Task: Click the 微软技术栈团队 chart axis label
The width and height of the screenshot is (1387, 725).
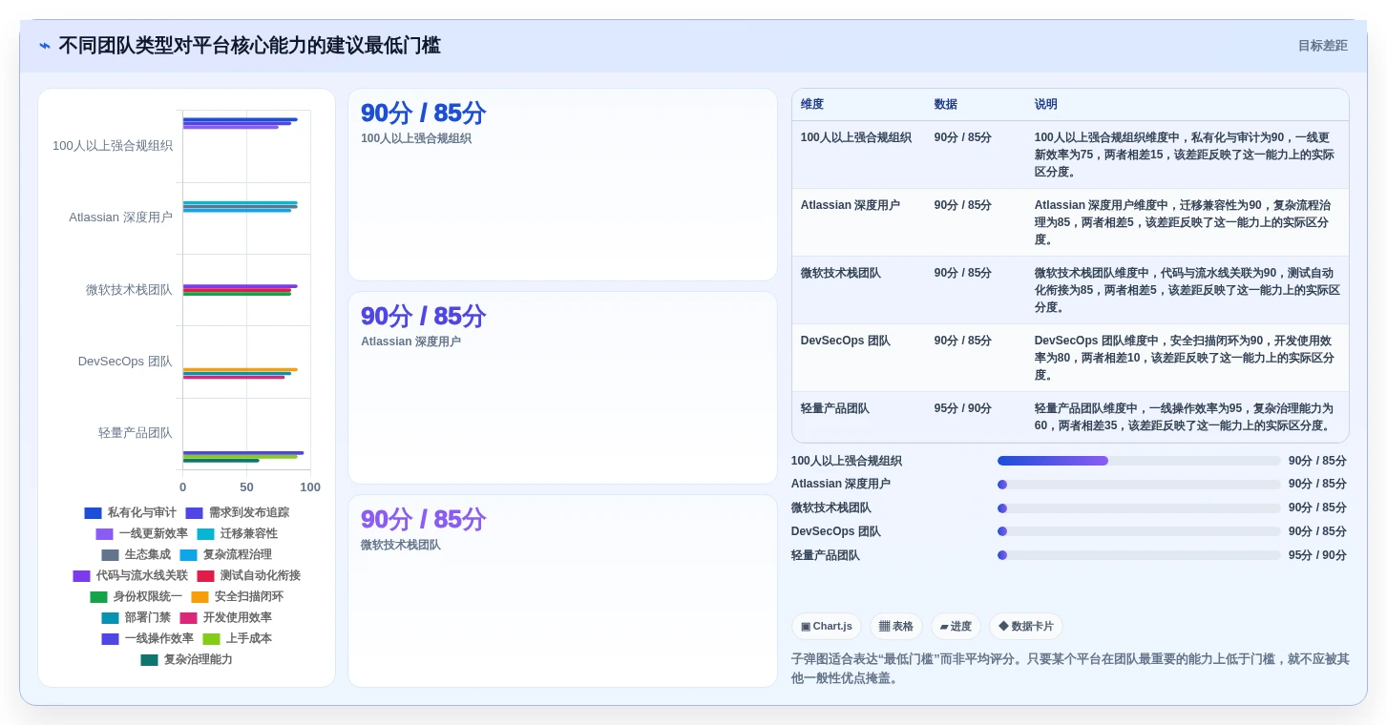Action: 129,290
